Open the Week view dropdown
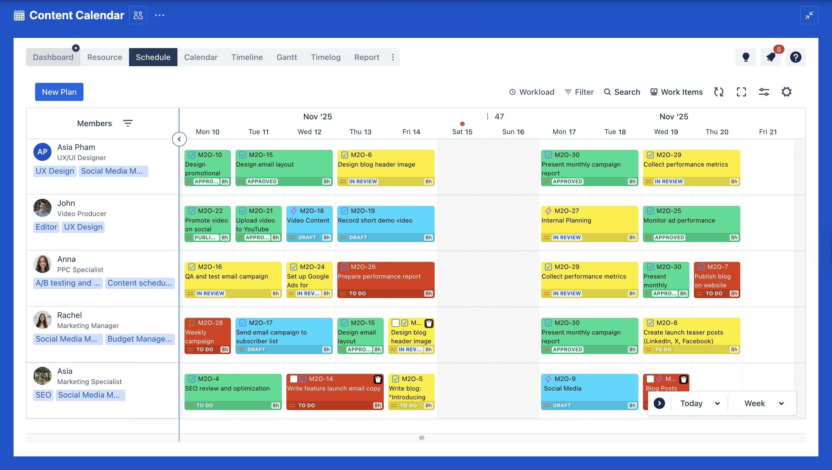 (x=764, y=403)
